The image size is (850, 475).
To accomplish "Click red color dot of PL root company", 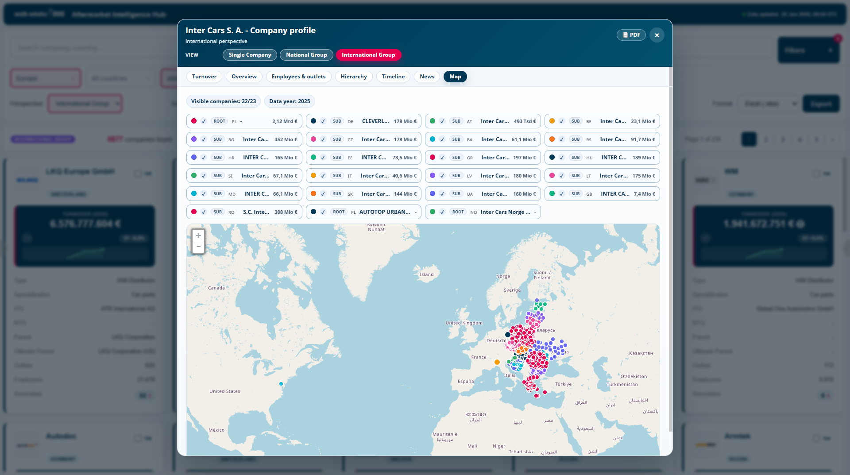I will (194, 121).
